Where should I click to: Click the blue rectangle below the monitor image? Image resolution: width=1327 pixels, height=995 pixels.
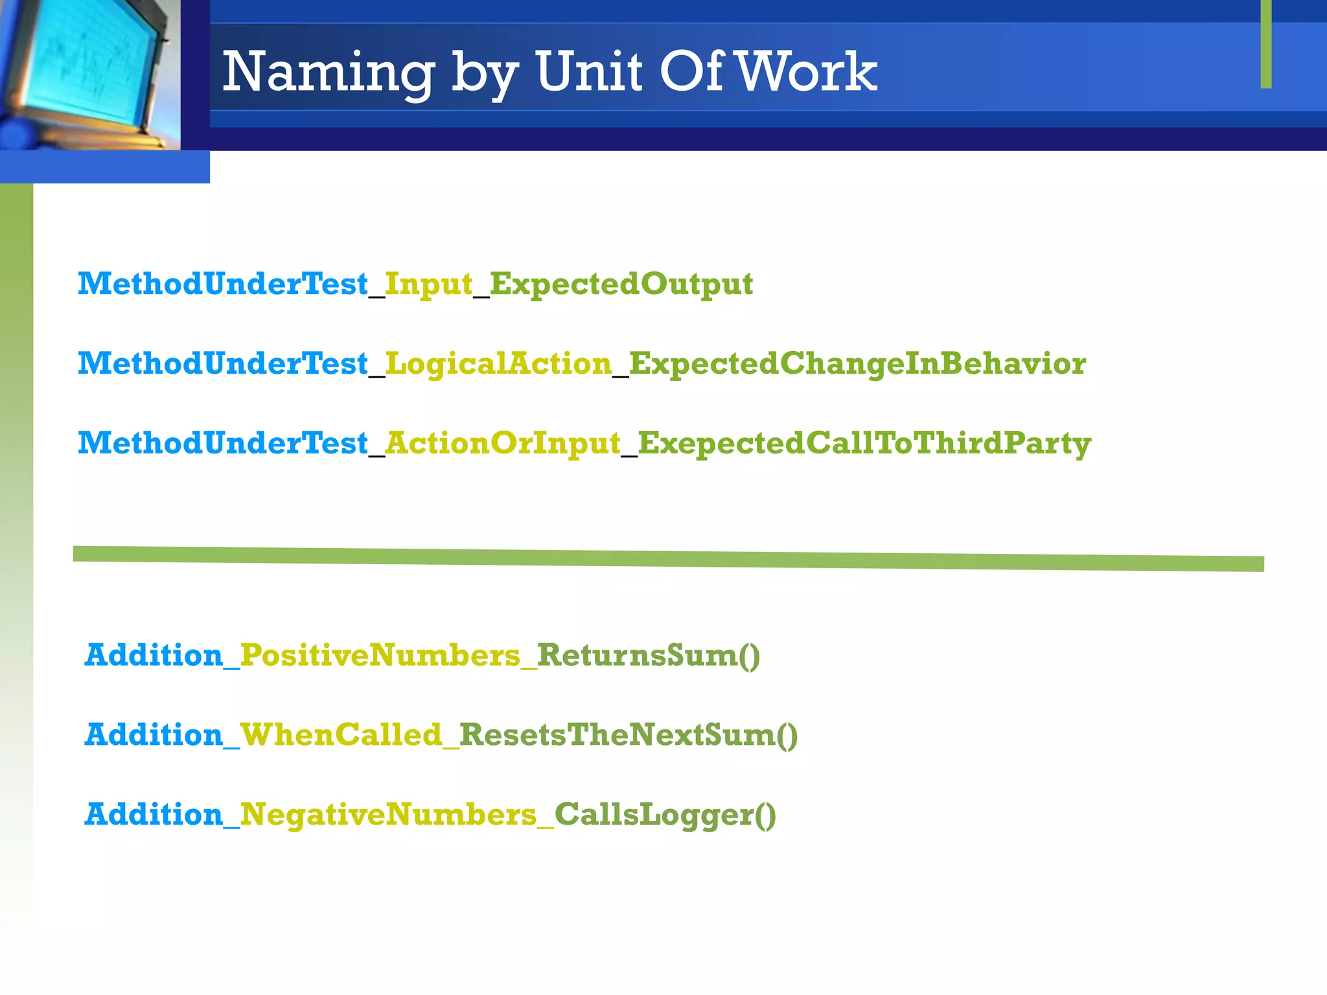[104, 167]
